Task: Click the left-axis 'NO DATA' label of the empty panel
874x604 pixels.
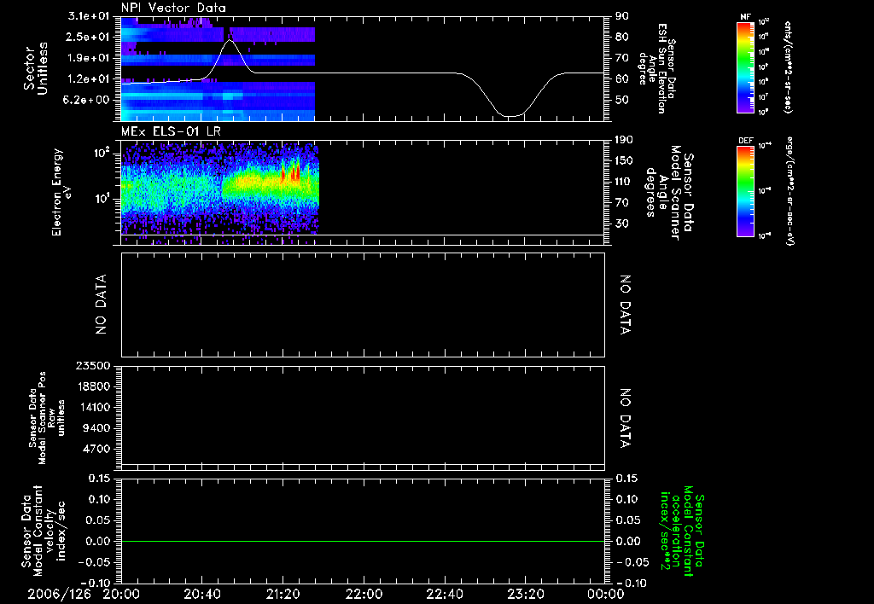Action: (x=101, y=305)
